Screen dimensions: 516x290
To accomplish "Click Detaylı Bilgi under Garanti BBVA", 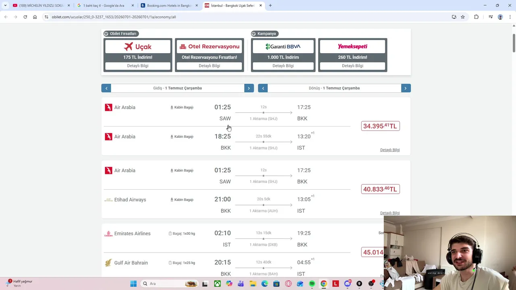I will click(x=283, y=66).
